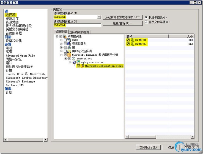Image resolution: width=203 pixels, height=154 pixels.
Task: Uncheck the CQ-MB-01 checkbox
Action: point(128,40)
